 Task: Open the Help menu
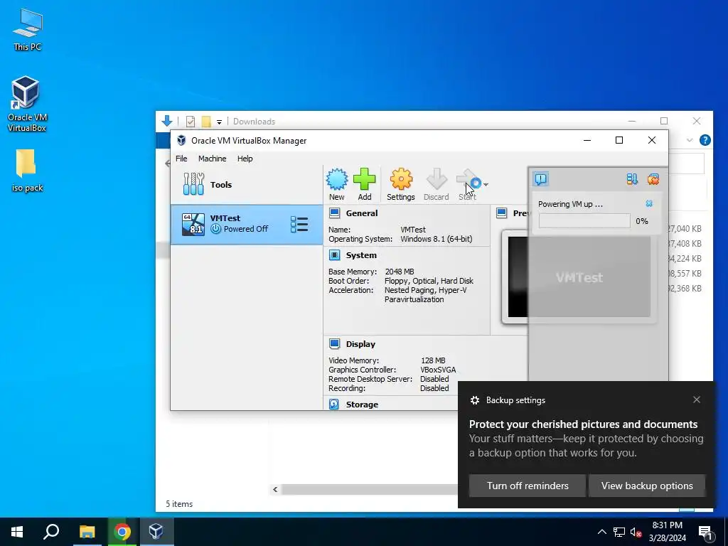coord(245,159)
